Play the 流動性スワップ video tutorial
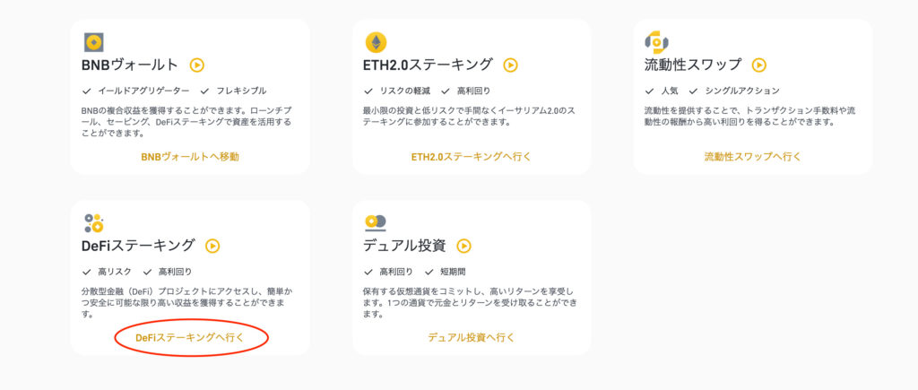 pos(758,65)
